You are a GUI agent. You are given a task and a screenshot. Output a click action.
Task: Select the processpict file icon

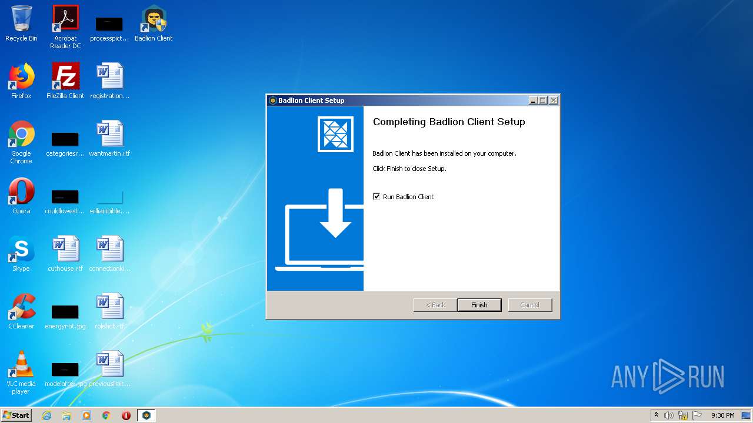point(109,28)
